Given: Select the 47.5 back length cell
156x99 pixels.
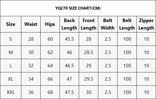Looking at the screenshot, I should [69, 92].
